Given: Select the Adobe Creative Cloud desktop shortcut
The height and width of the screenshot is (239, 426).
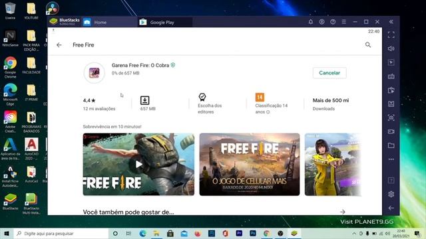Looking at the screenshot, I should [11, 121].
